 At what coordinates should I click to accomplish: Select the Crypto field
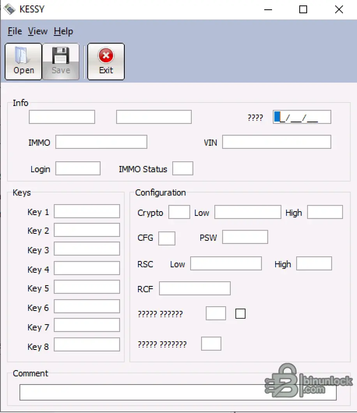pyautogui.click(x=179, y=212)
